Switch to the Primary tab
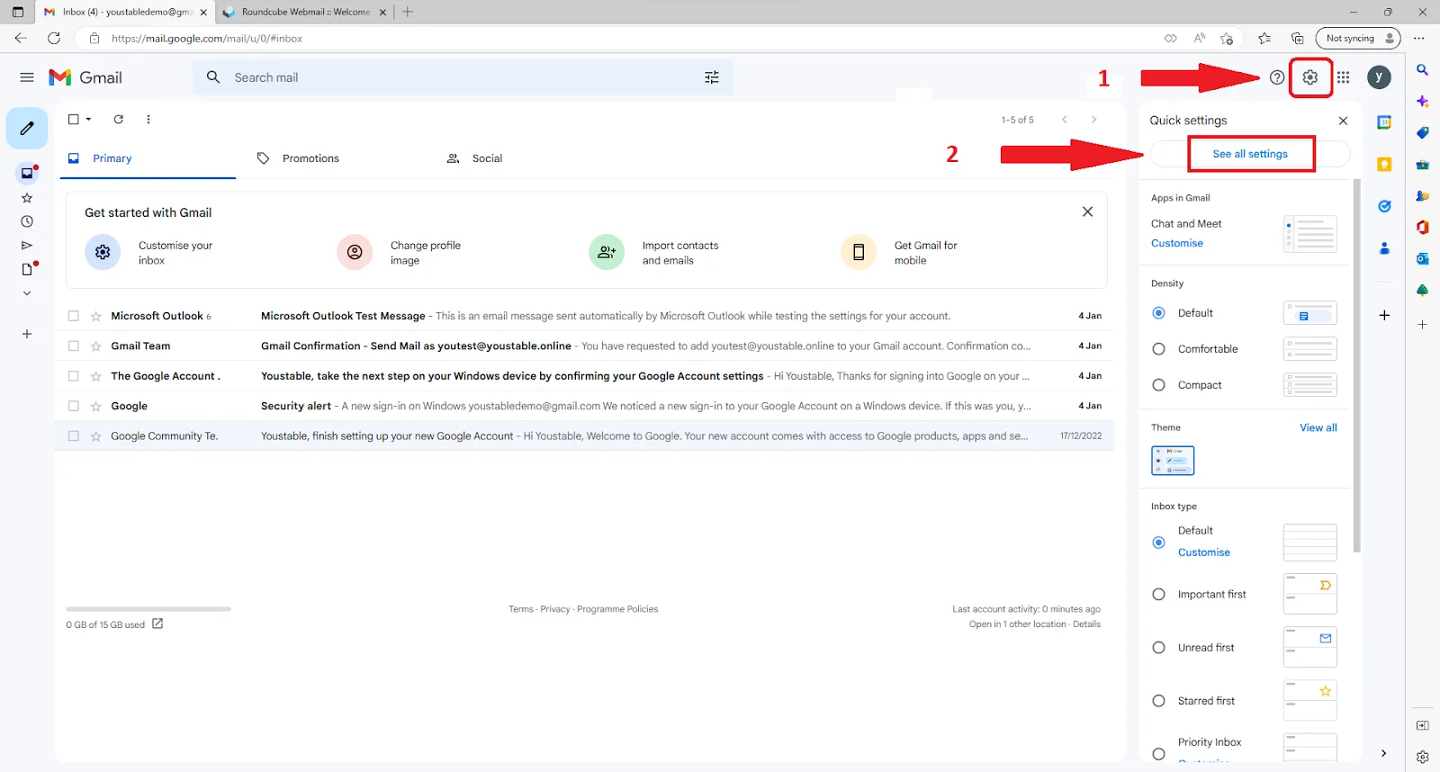Image resolution: width=1440 pixels, height=772 pixels. (148, 158)
